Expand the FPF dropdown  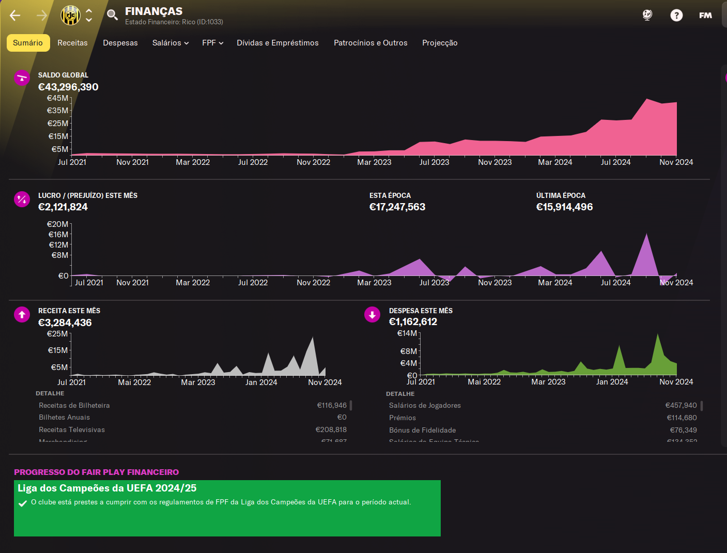point(213,43)
